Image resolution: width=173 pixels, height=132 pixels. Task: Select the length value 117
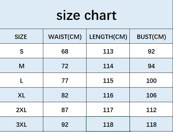[108, 109]
